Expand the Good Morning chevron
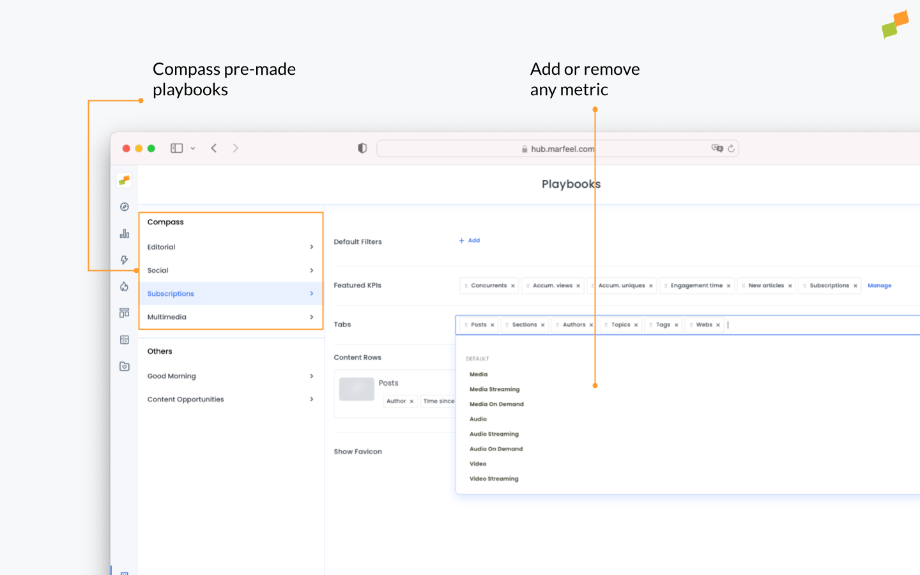Screen dimensions: 920x575 [312, 376]
